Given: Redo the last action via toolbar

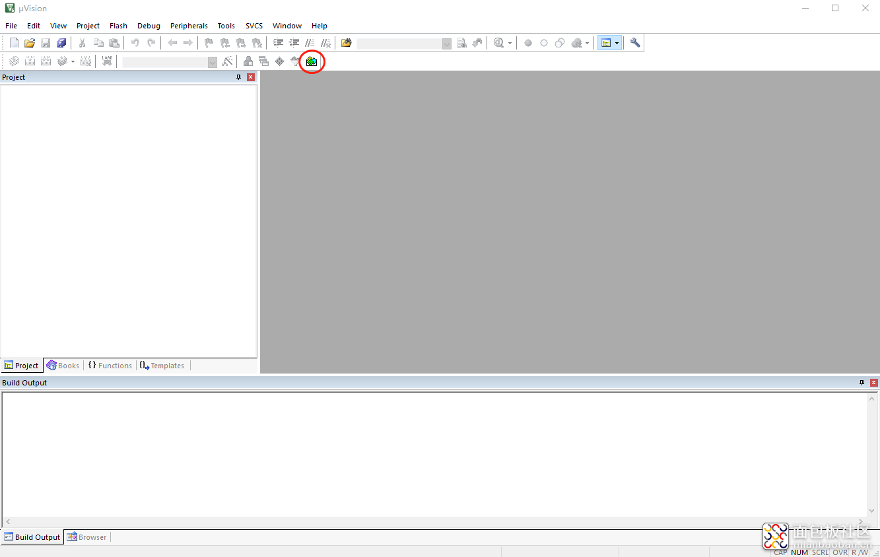Looking at the screenshot, I should pos(151,43).
